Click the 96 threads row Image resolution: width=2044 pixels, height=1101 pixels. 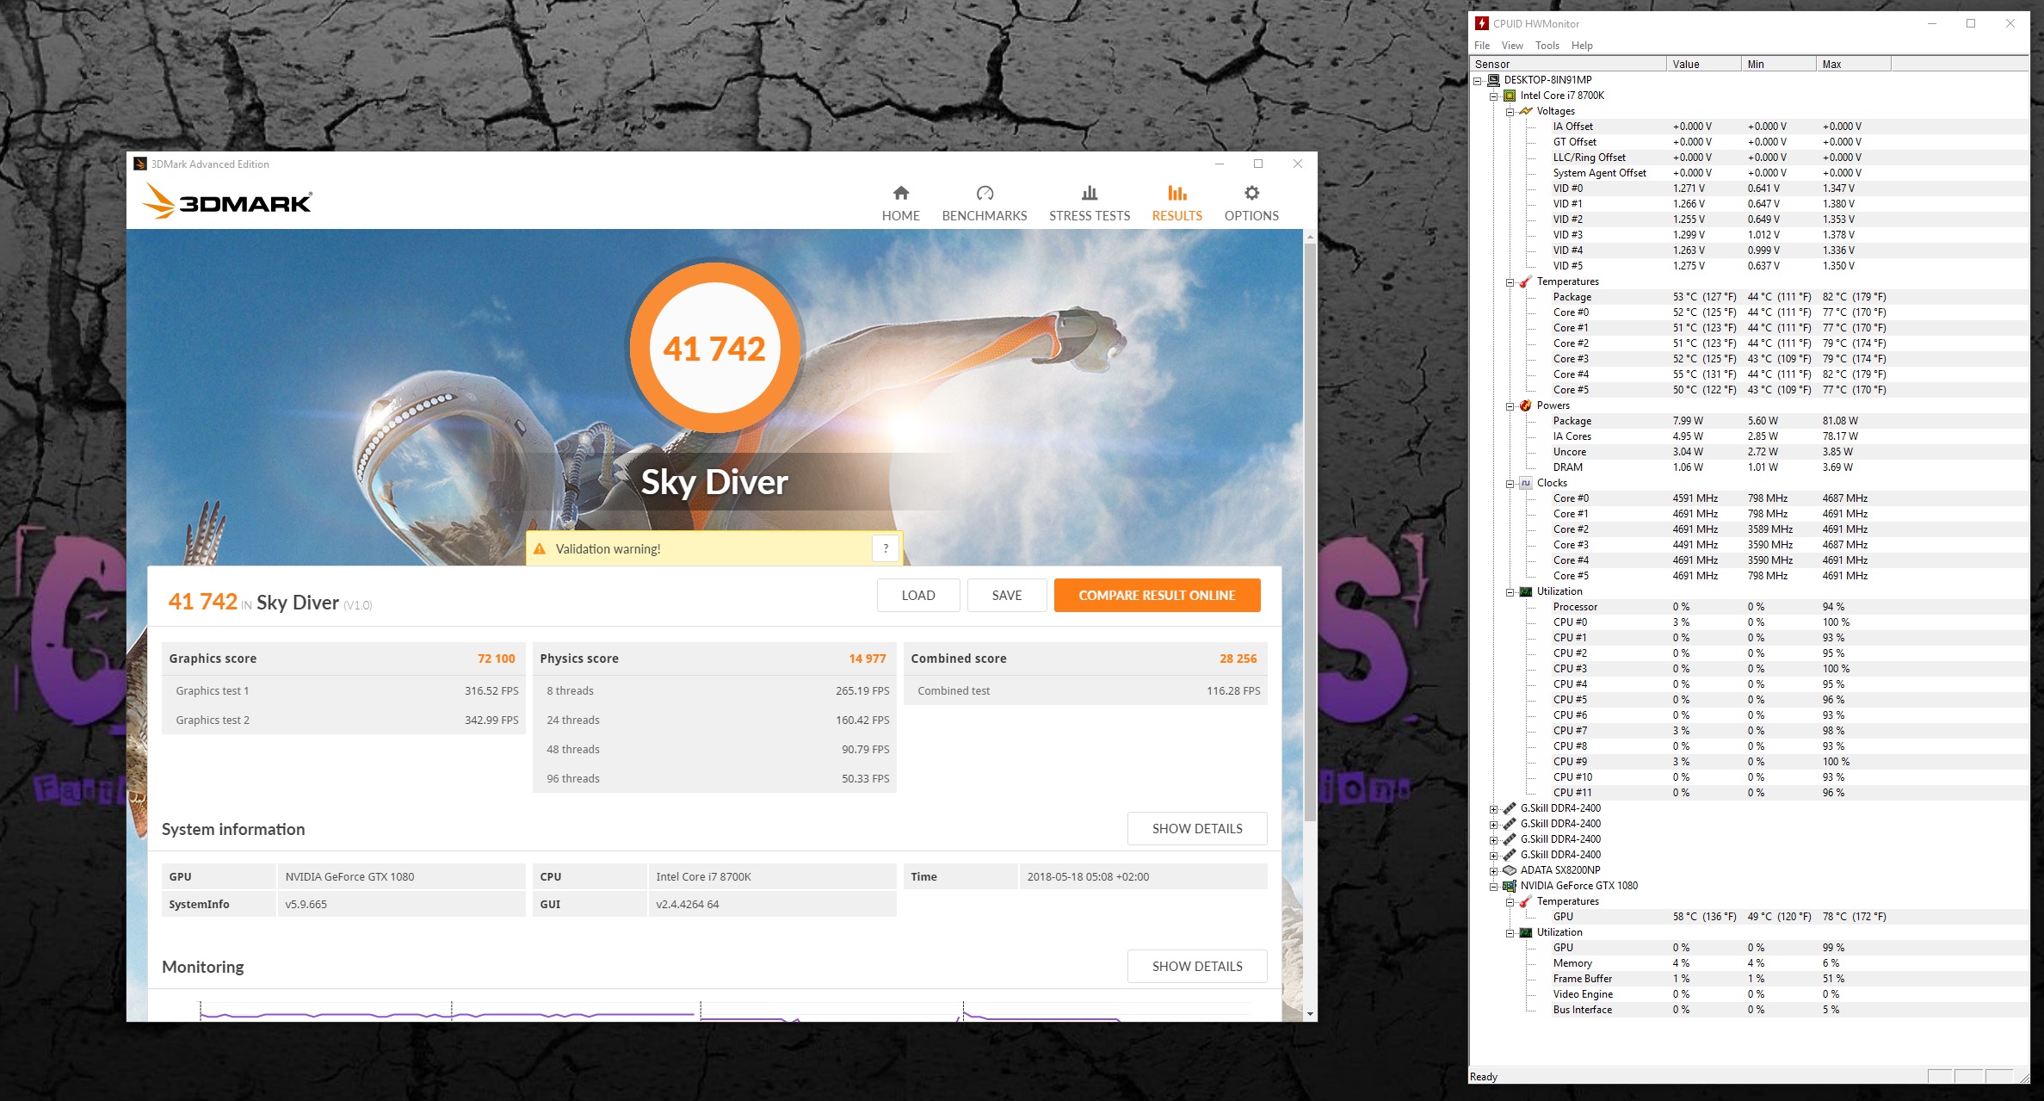click(714, 778)
